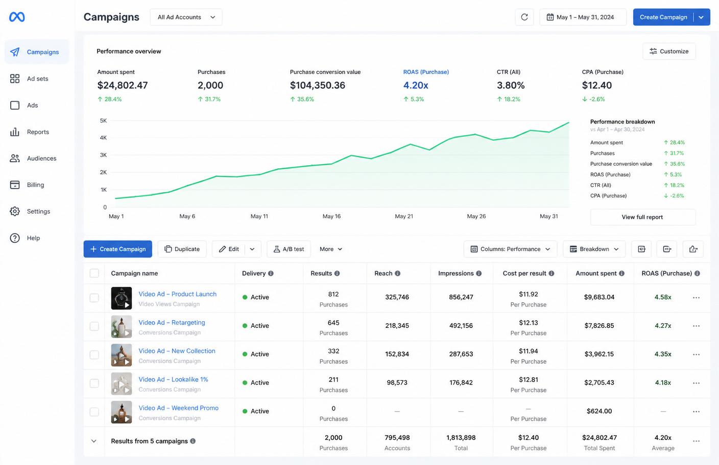Select the Video Ad – Weekend Promo checkbox
This screenshot has height=465, width=719.
click(x=94, y=412)
